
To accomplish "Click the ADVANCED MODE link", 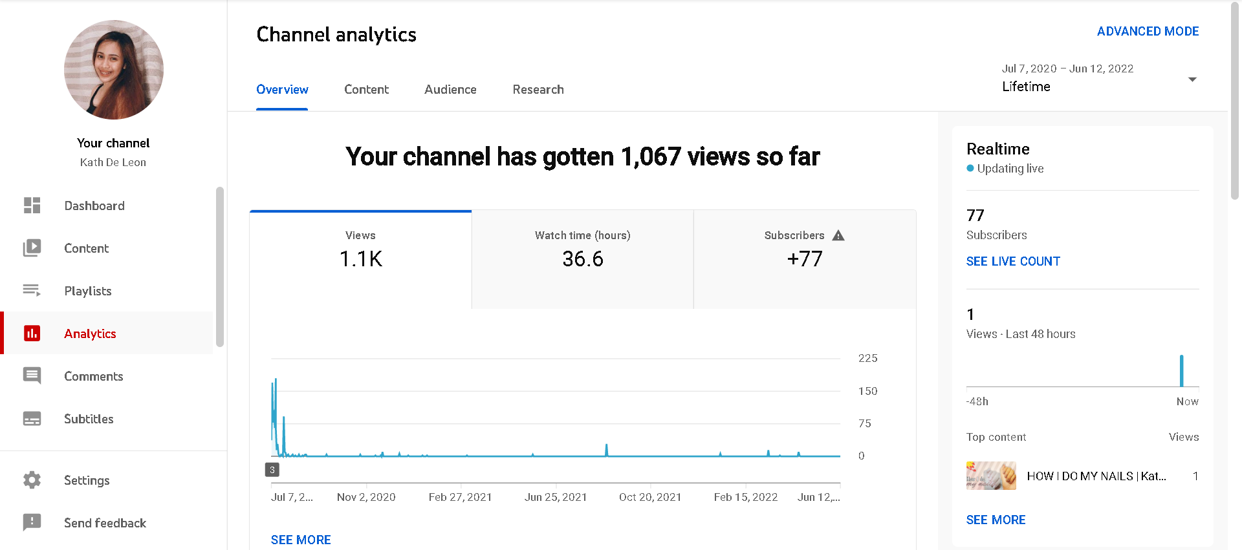I will pos(1148,31).
